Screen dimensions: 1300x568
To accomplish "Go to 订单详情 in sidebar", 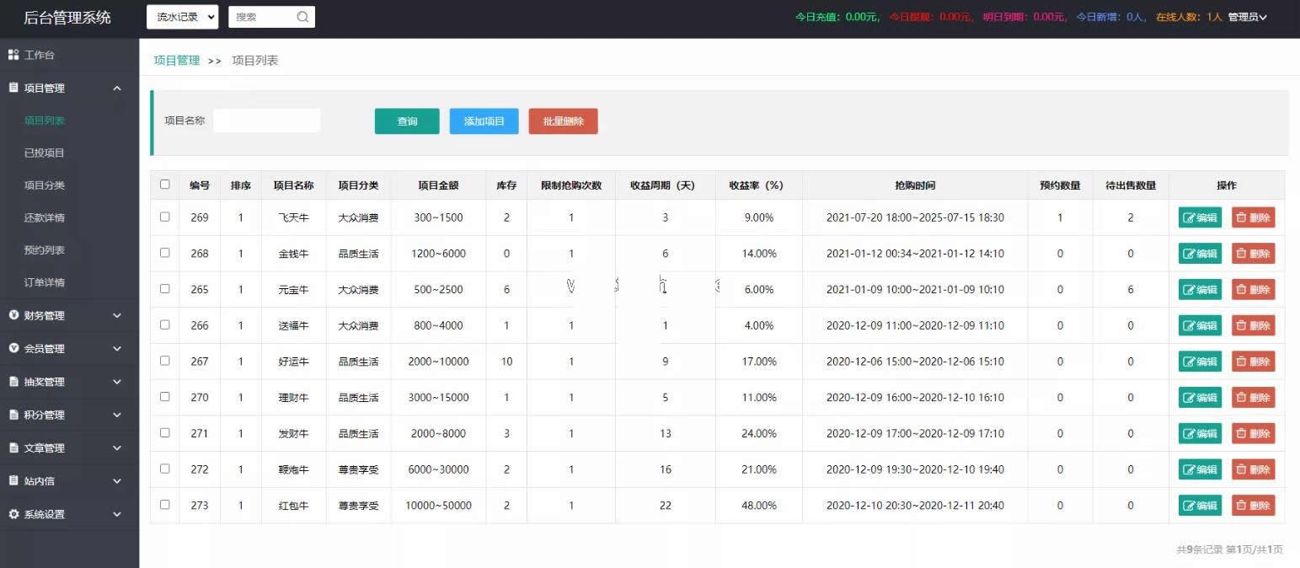I will pos(45,282).
